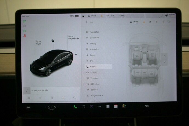Image resolution: width=189 pixels, height=126 pixels.
Task: Tap the phone icon in bottom bar
Action: [75, 107]
